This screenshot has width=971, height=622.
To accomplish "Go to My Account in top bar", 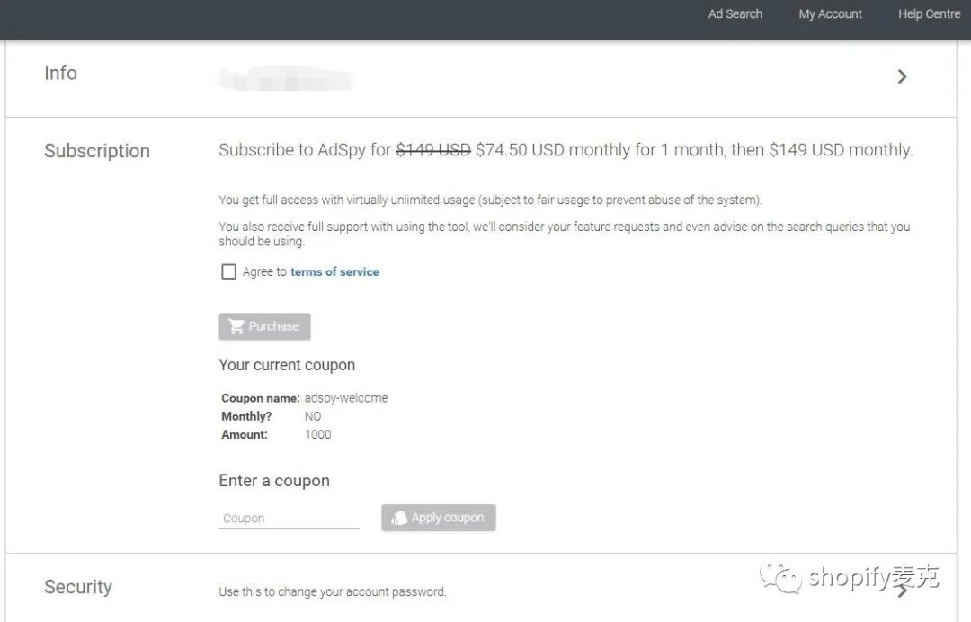I will [830, 13].
